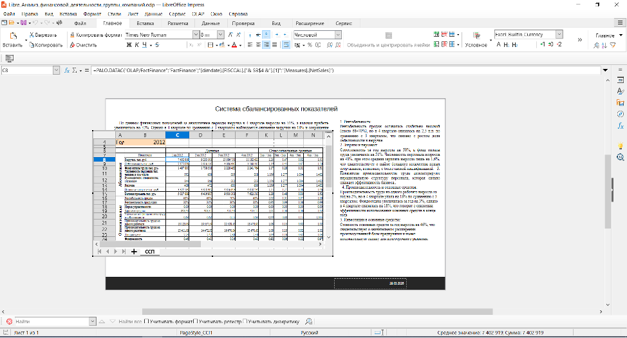Screen dimensions: 627x338
Task: Justify text alignment
Action: coord(275,45)
